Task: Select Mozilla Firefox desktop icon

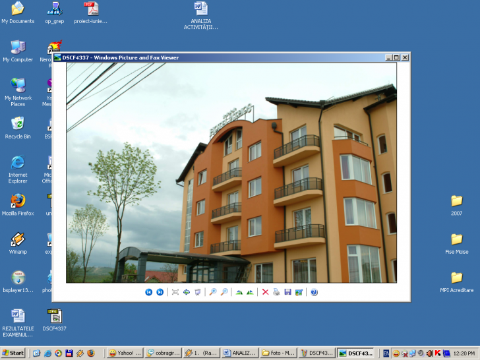Action: [18, 205]
